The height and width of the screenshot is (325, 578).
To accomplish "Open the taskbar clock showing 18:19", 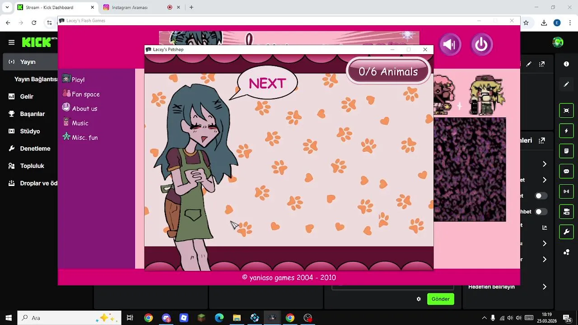I will coord(547,318).
